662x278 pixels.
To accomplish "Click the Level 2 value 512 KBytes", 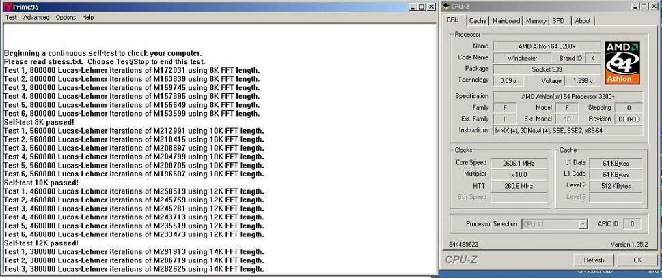I will 615,186.
